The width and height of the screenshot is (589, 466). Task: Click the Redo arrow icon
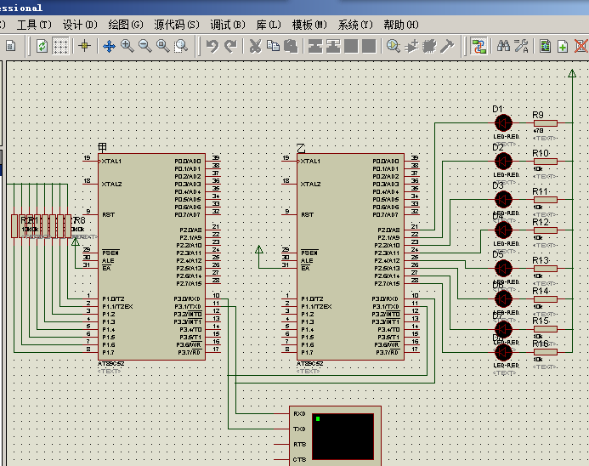pos(230,46)
